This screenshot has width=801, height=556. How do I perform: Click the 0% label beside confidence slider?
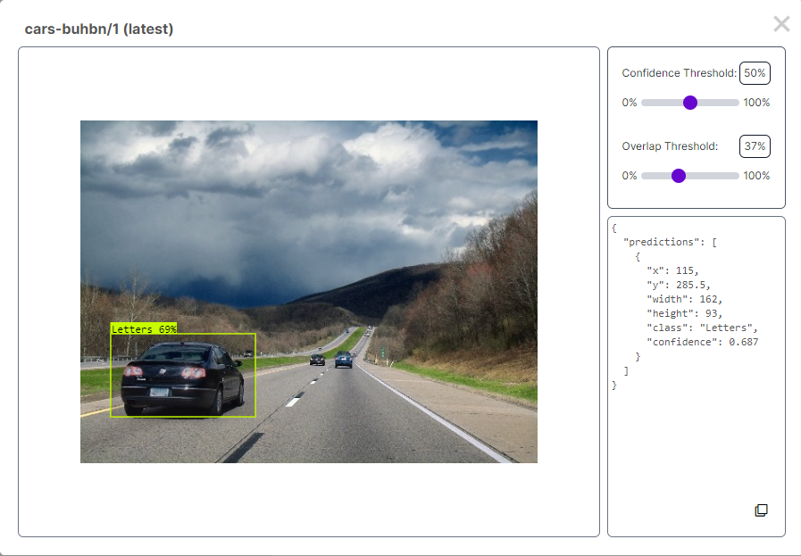(x=629, y=103)
